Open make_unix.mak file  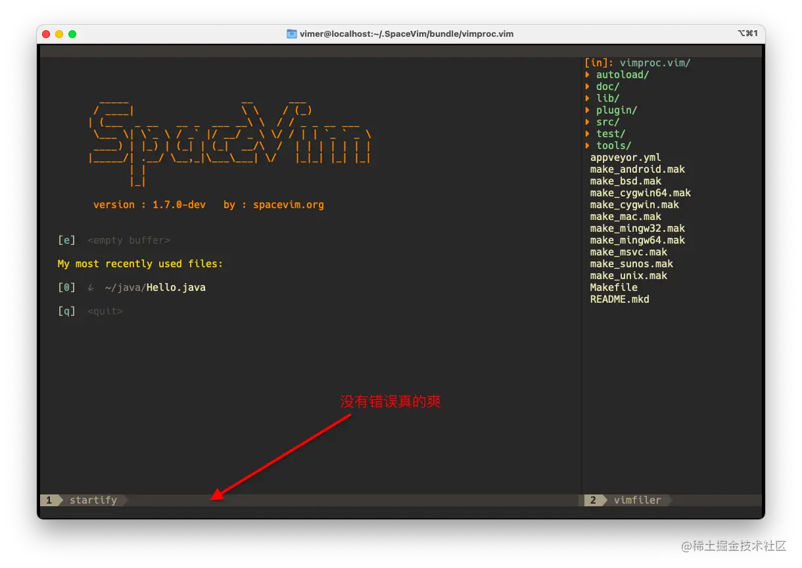point(628,276)
